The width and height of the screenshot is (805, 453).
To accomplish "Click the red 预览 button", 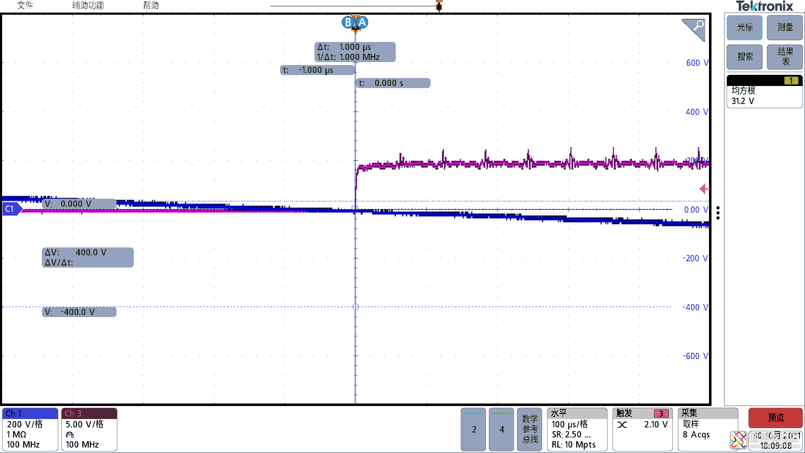I will (776, 418).
